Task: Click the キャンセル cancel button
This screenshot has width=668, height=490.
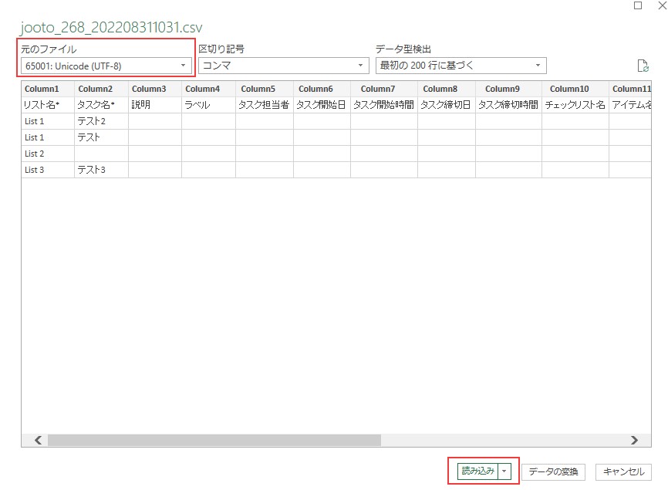Action: click(622, 471)
